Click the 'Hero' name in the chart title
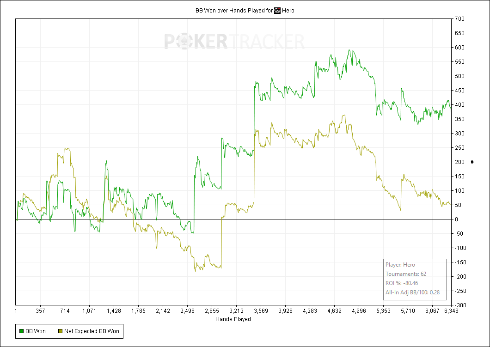The height and width of the screenshot is (347, 490). click(288, 11)
